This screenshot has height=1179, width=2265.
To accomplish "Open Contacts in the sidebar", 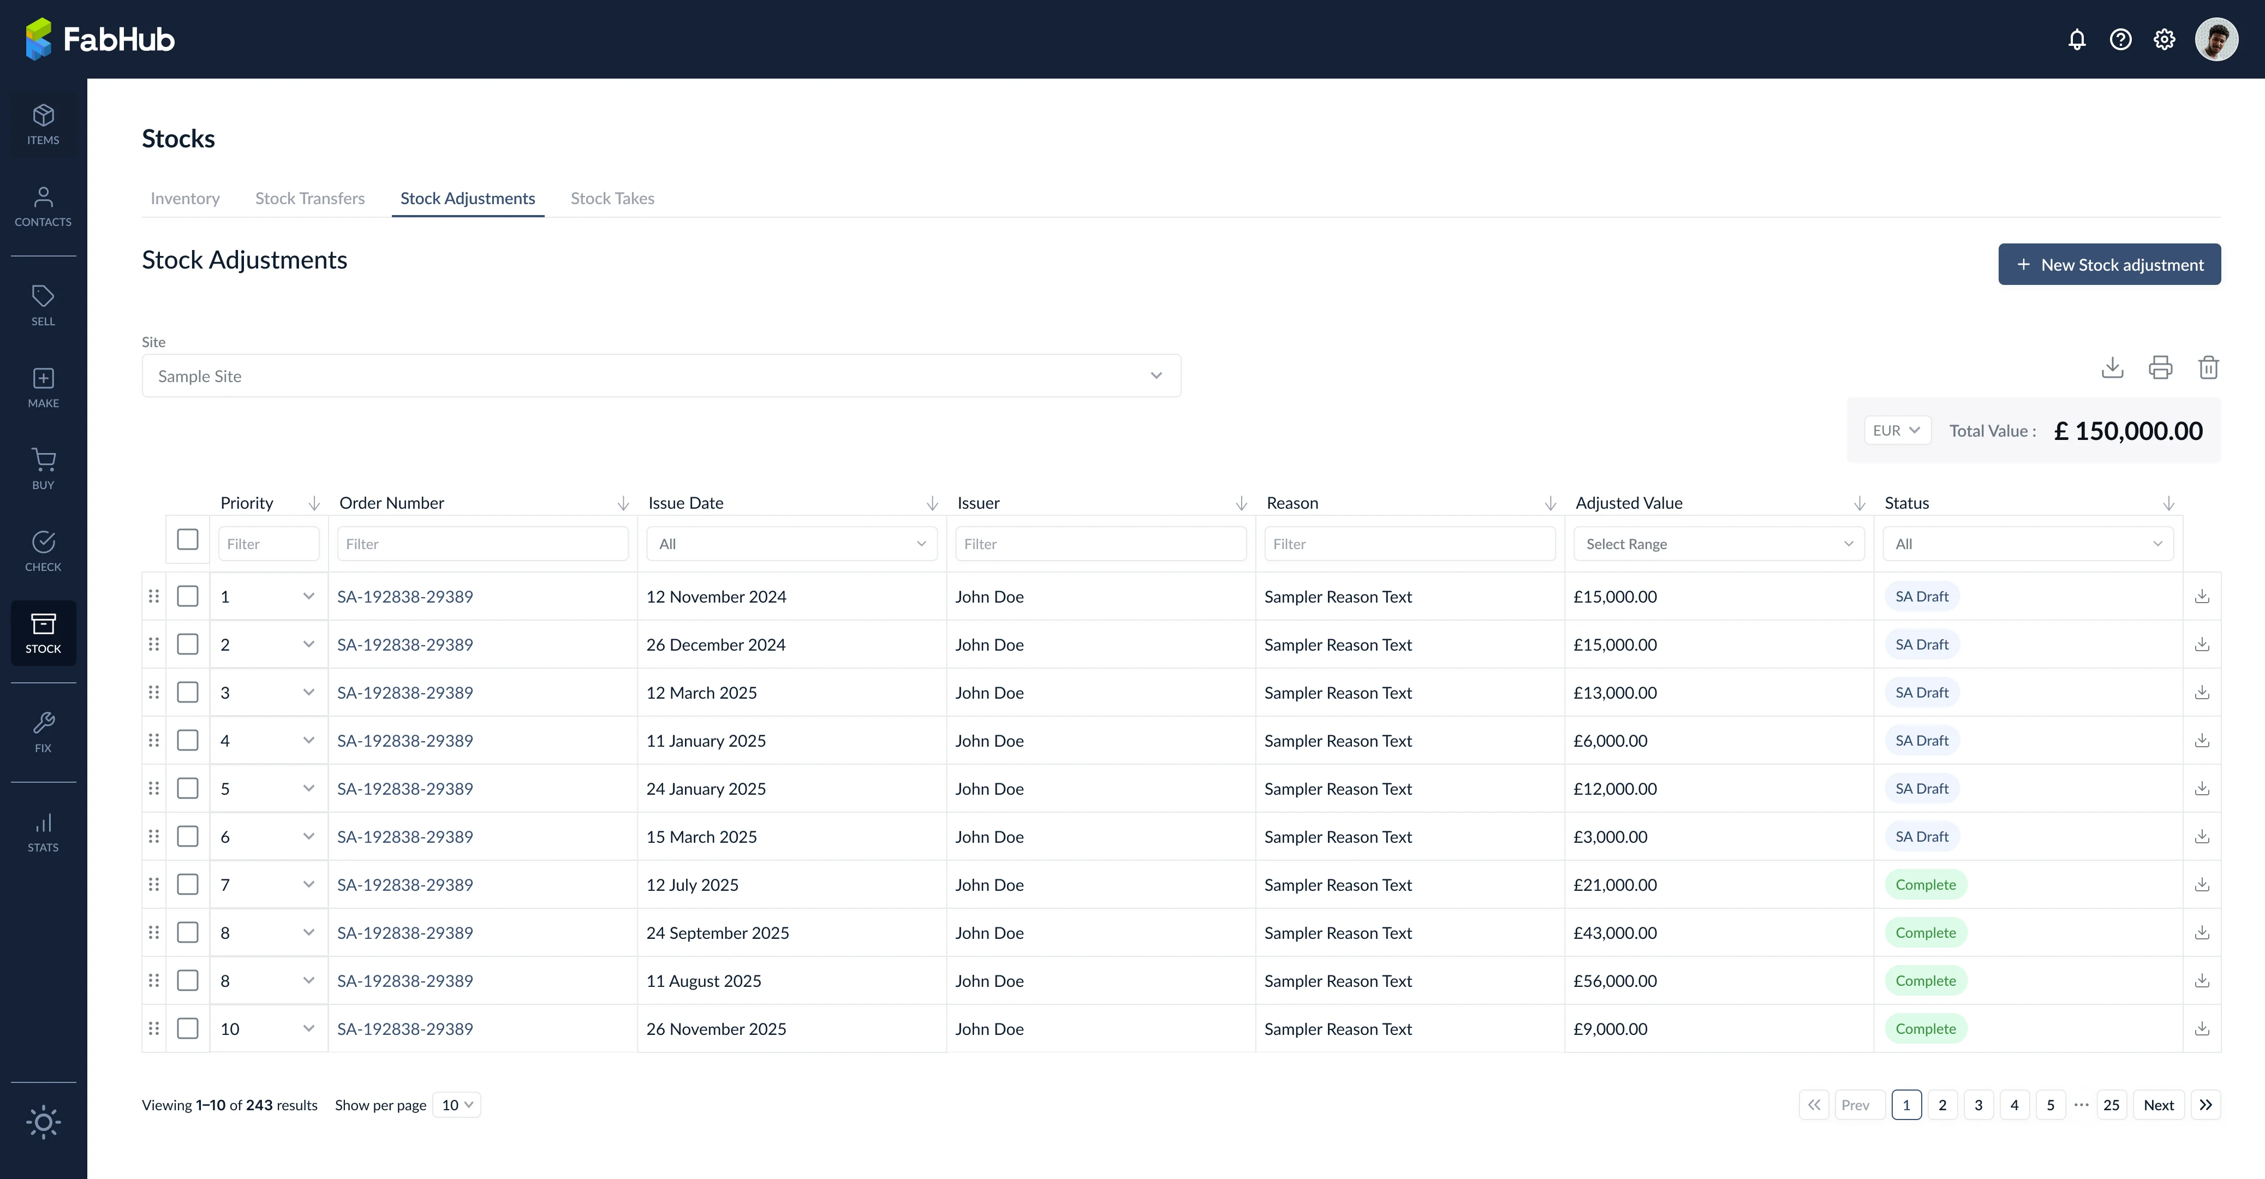I will point(43,207).
